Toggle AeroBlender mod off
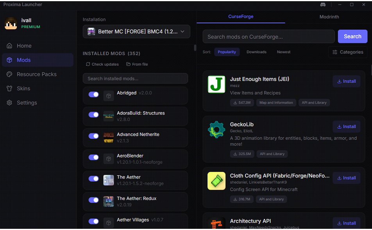 click(x=93, y=157)
